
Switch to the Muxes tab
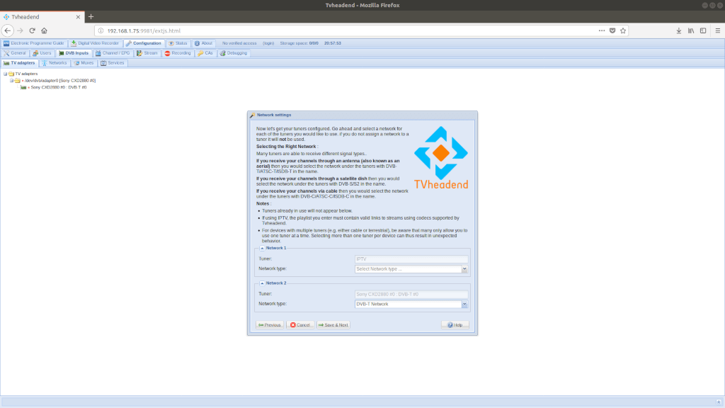tap(84, 63)
